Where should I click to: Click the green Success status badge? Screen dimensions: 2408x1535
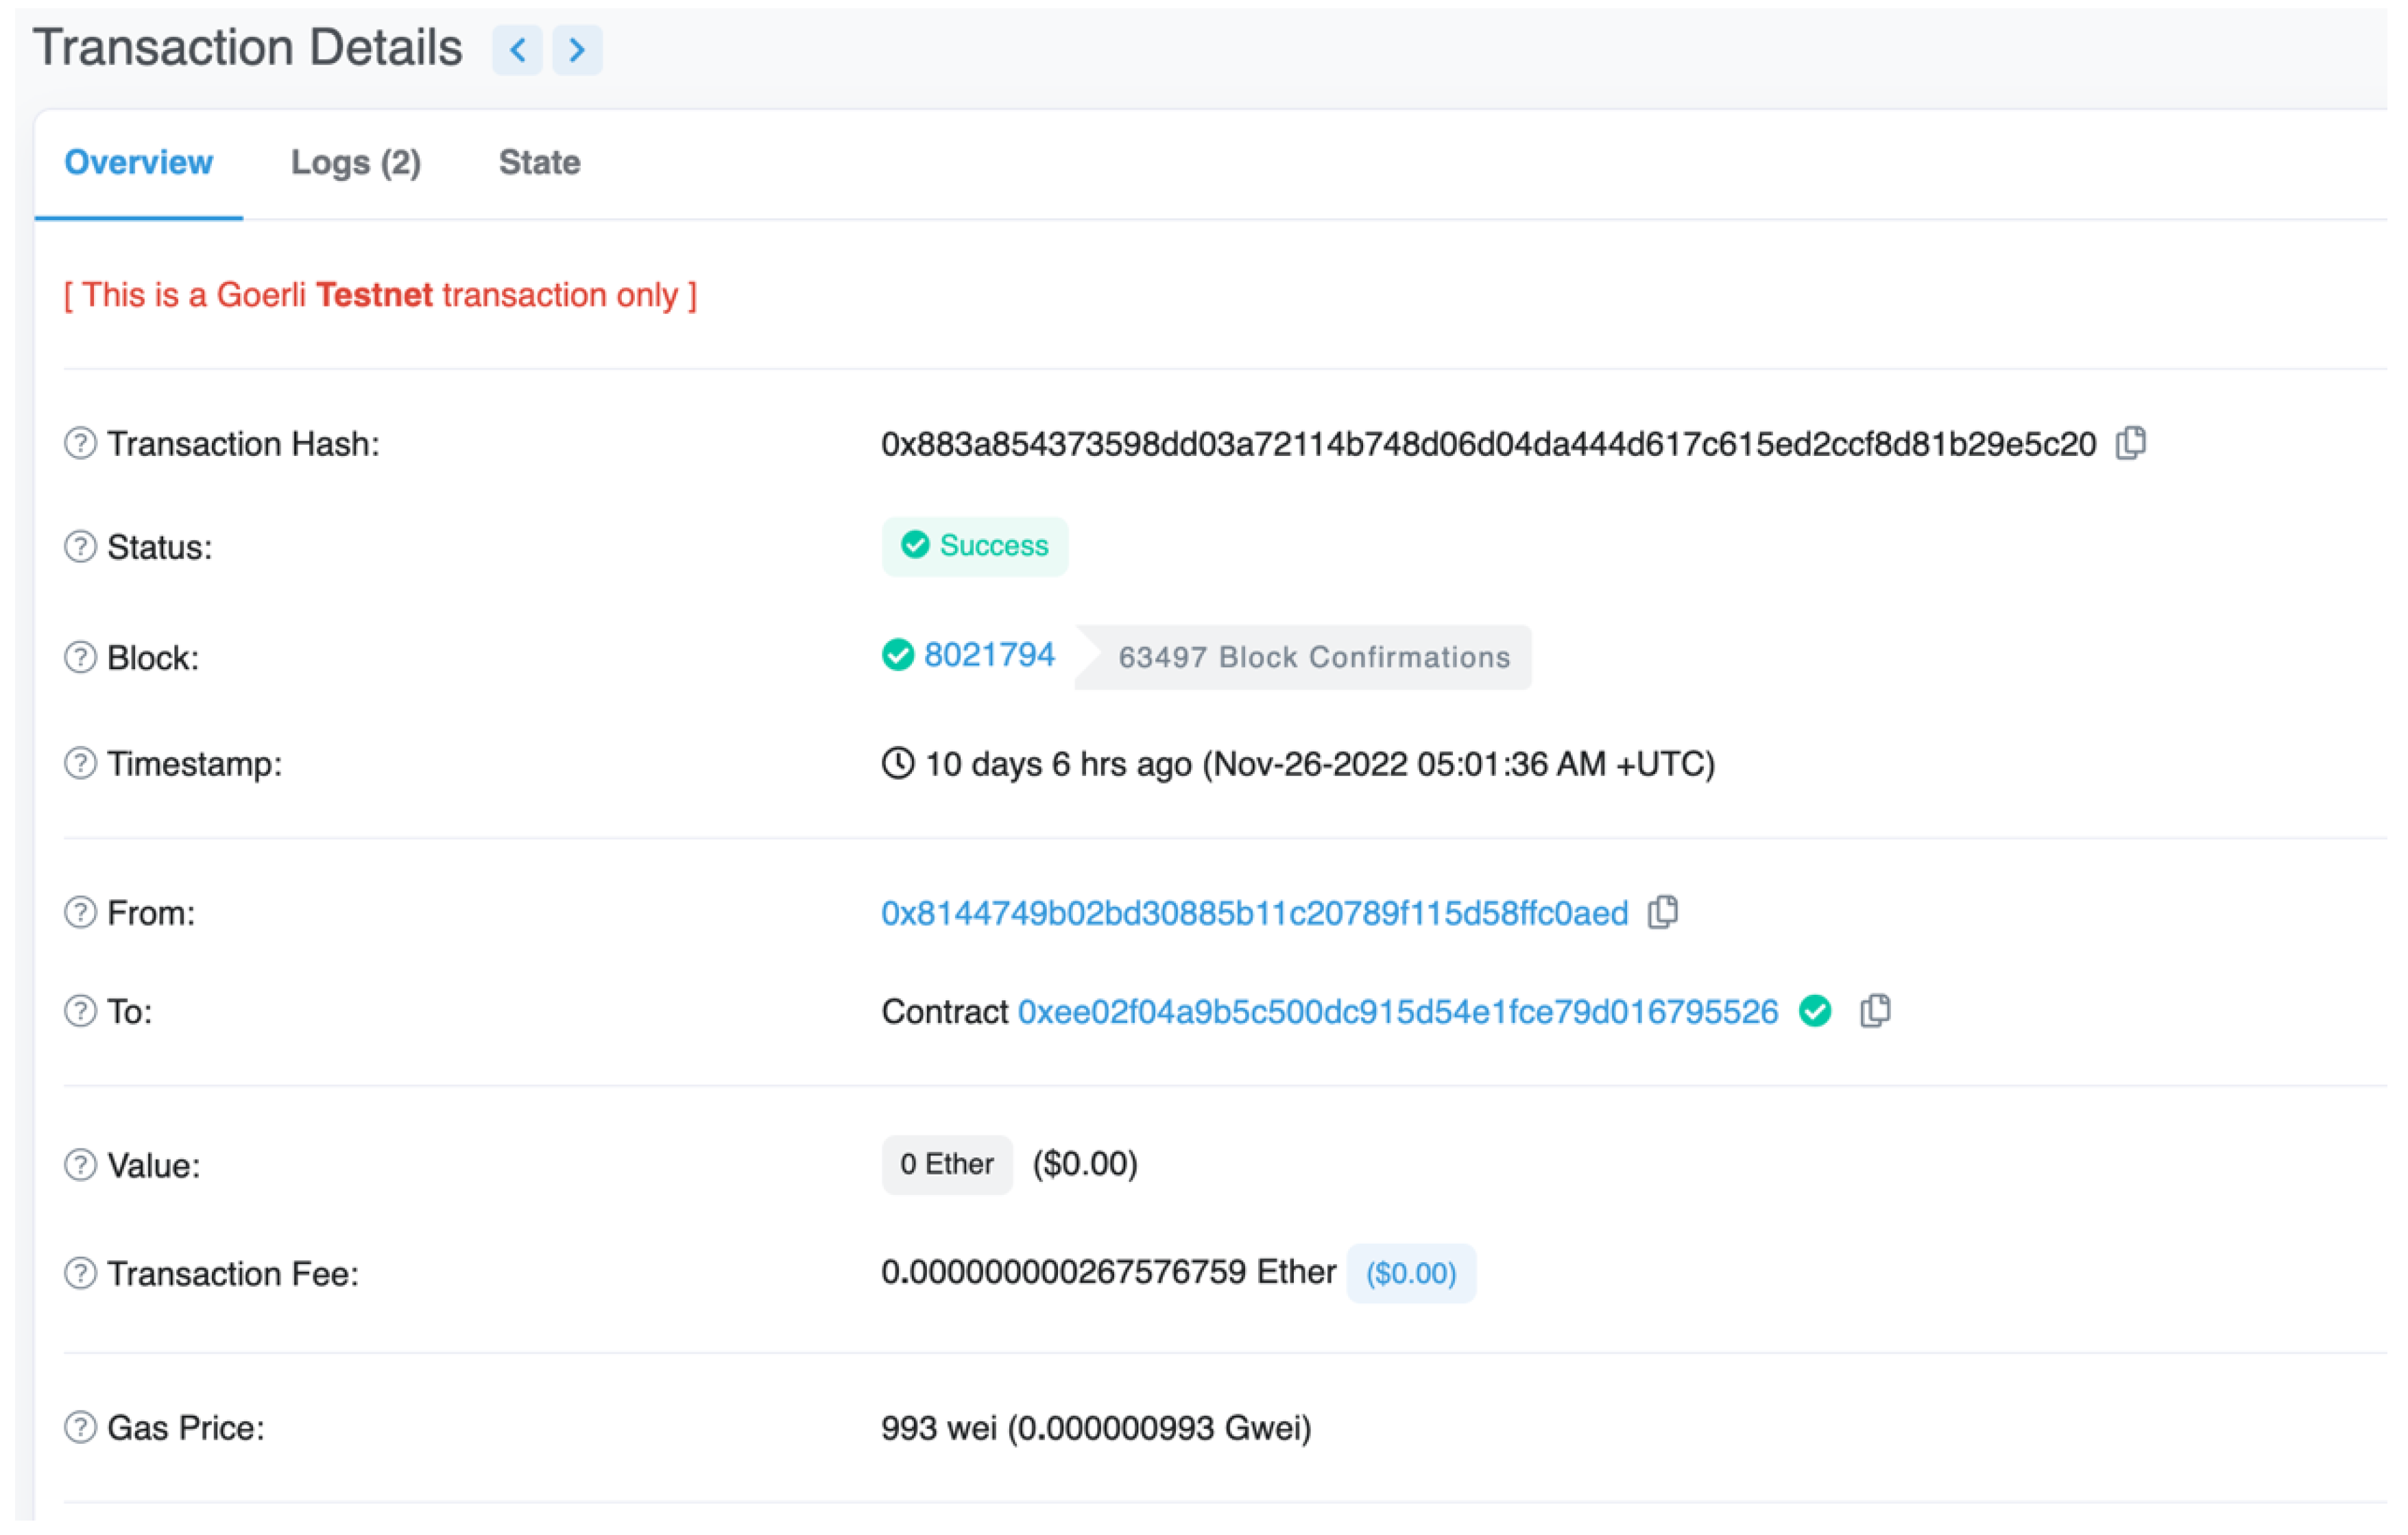pos(975,546)
